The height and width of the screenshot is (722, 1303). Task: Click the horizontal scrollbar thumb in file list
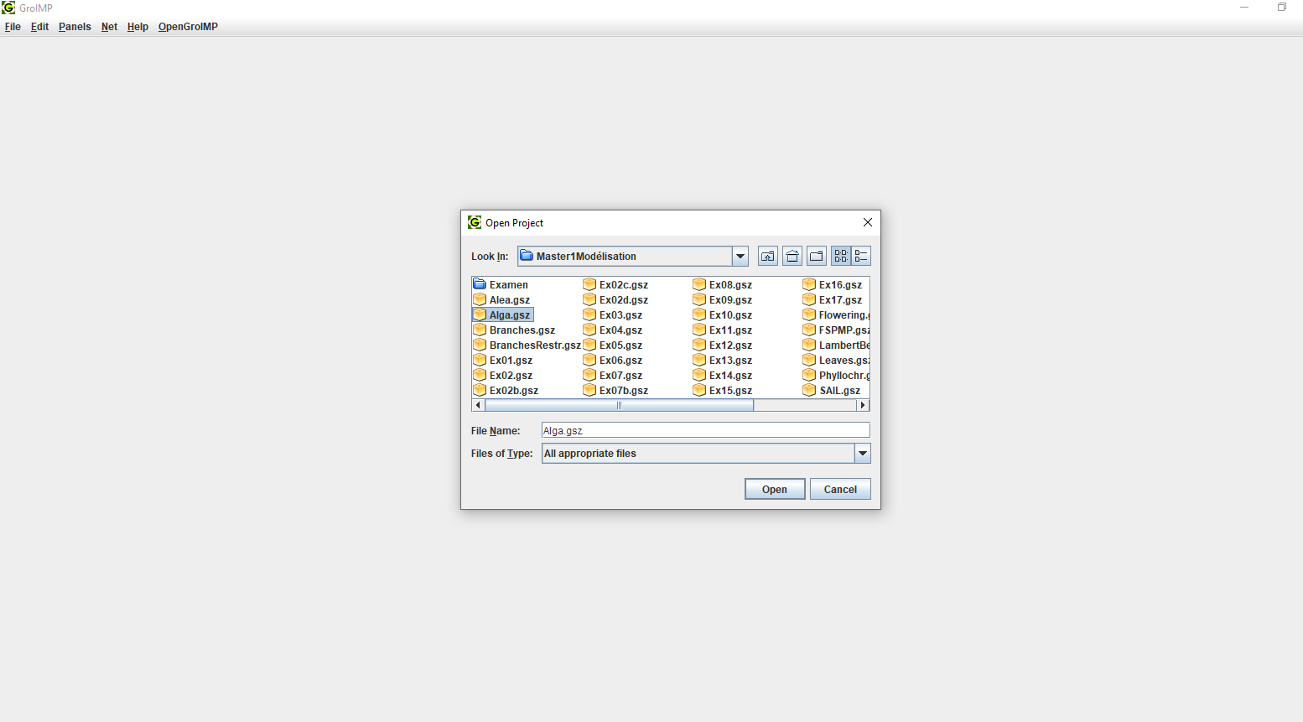(619, 406)
